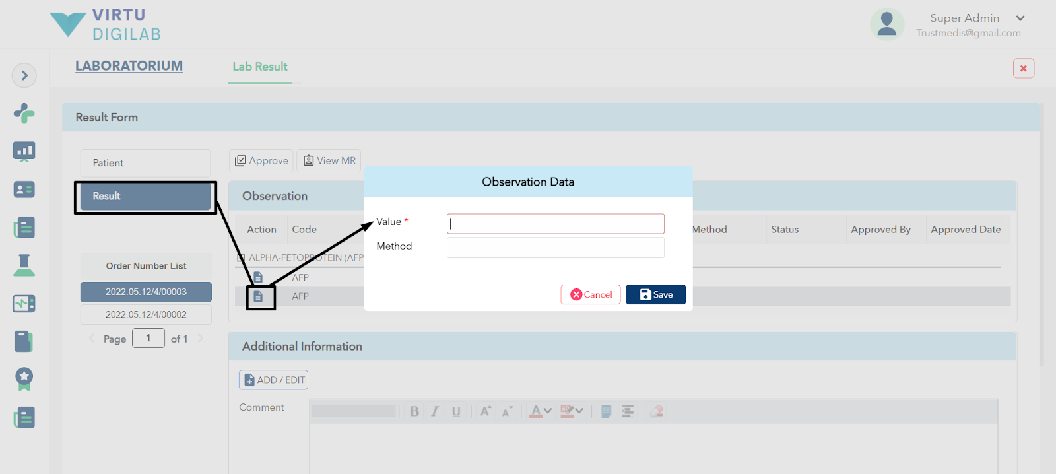The width and height of the screenshot is (1056, 474).
Task: Click the paragraph align left icon
Action: click(606, 411)
